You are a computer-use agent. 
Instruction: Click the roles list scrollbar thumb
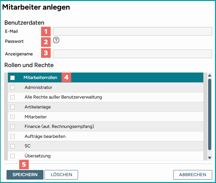coord(209,114)
